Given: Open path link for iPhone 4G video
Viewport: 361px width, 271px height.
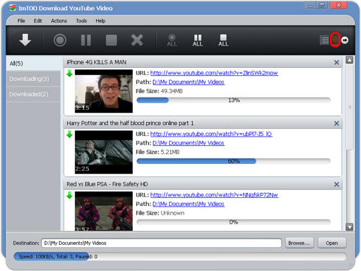Looking at the screenshot, I should (188, 82).
